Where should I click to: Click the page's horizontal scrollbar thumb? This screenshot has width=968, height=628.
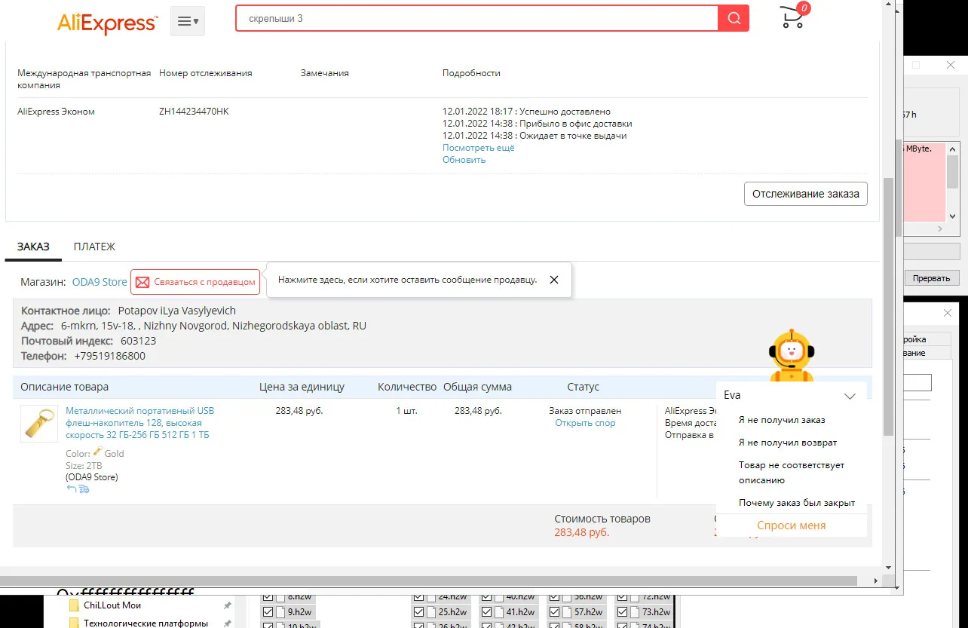point(428,581)
